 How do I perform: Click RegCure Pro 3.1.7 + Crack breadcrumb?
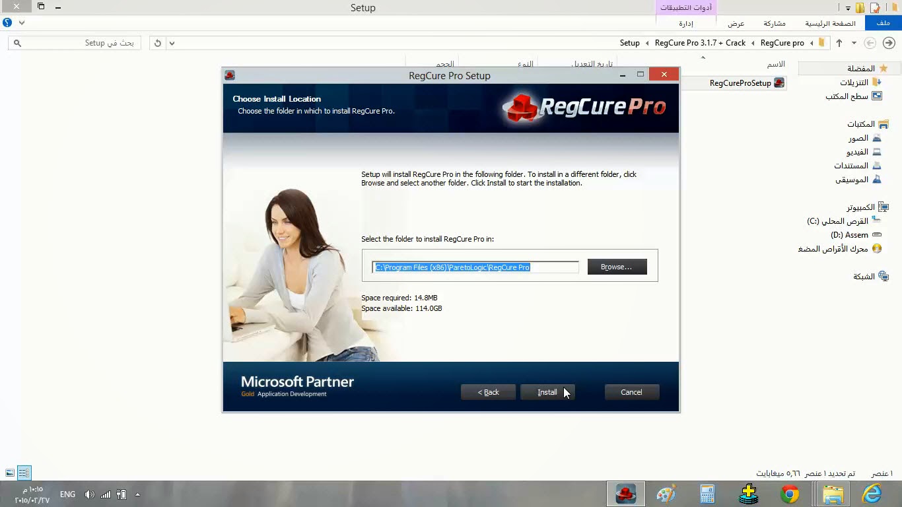[700, 43]
